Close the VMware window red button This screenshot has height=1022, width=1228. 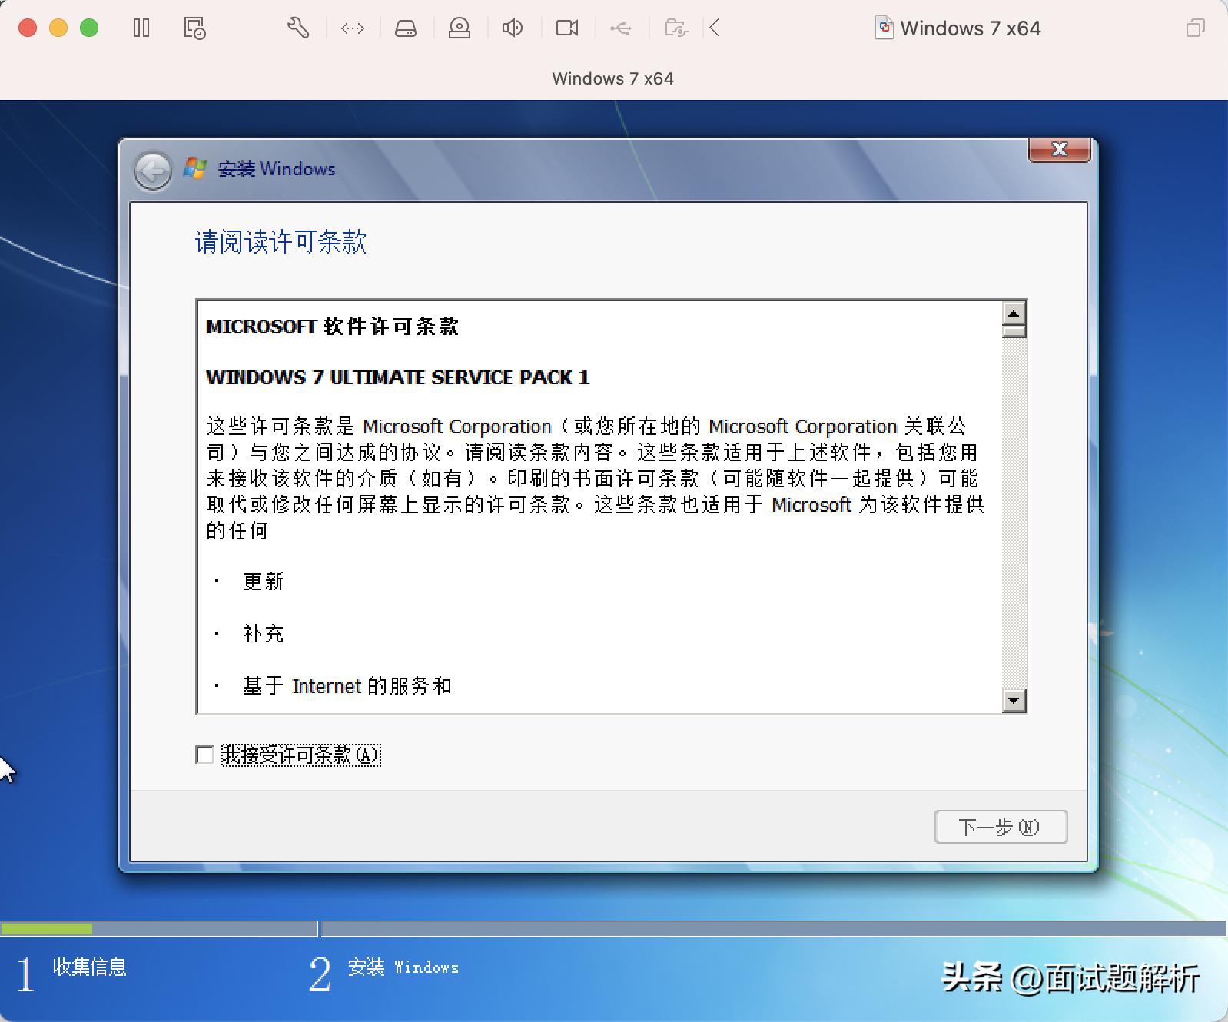(x=28, y=28)
